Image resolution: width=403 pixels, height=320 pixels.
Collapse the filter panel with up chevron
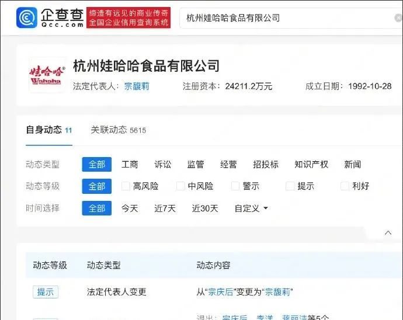tap(388, 233)
